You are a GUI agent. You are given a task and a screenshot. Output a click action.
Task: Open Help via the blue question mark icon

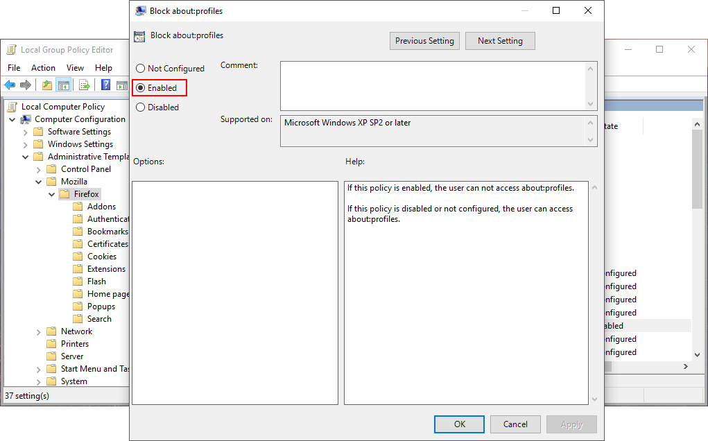coord(105,85)
